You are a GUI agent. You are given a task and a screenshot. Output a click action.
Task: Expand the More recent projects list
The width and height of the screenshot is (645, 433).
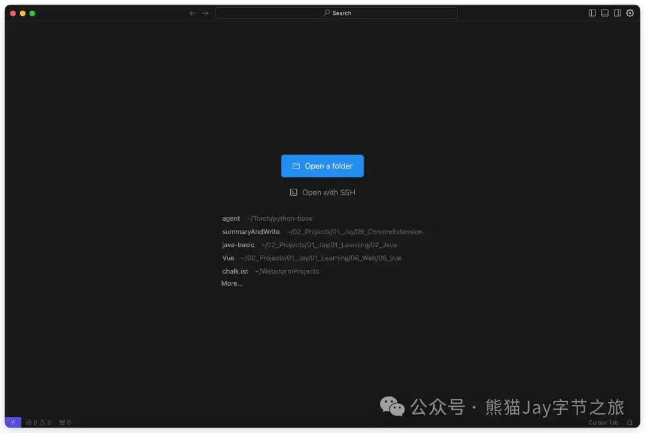(x=232, y=283)
